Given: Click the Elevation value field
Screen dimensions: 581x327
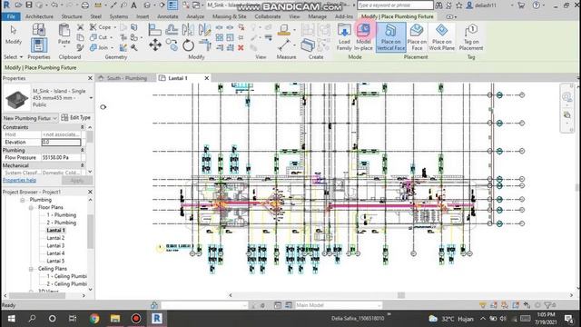Looking at the screenshot, I should [61, 142].
